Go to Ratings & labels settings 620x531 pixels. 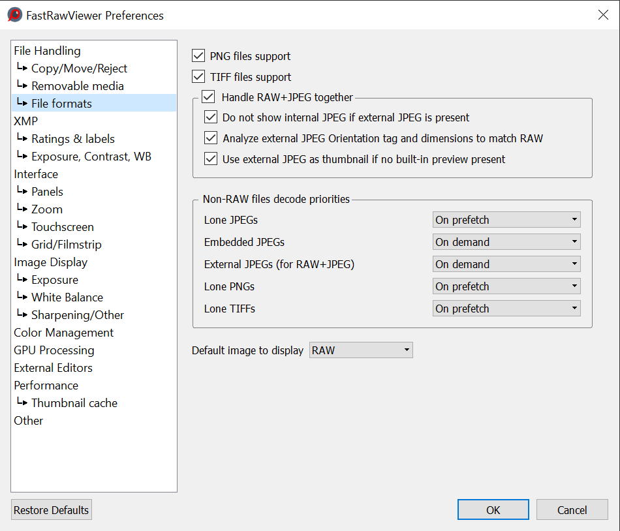(x=72, y=139)
